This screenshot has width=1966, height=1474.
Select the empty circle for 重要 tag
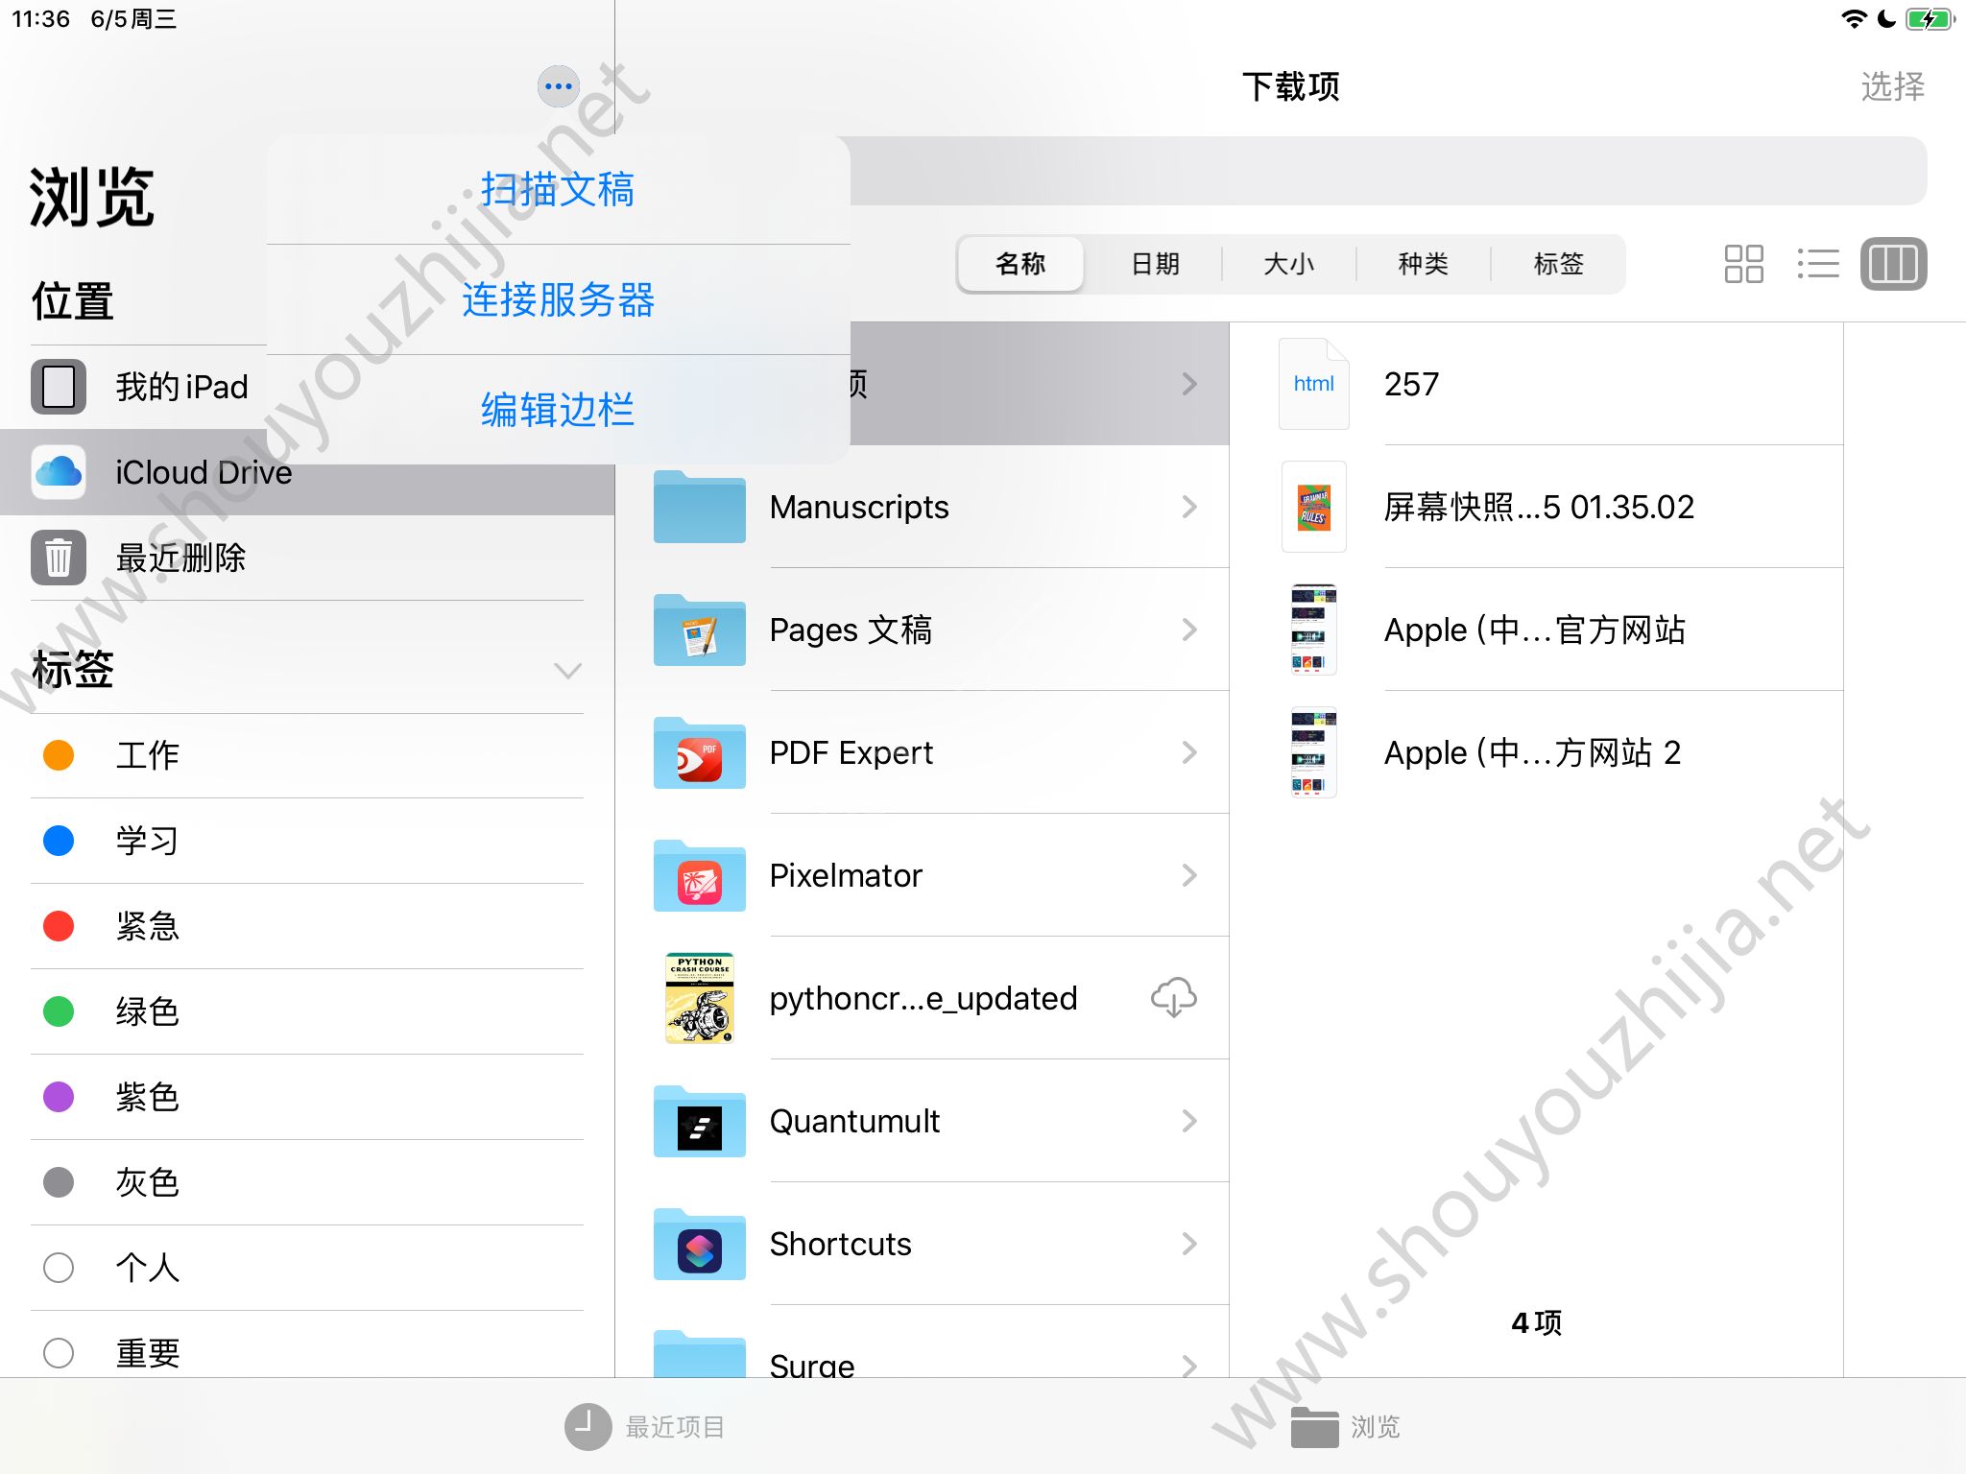(59, 1353)
